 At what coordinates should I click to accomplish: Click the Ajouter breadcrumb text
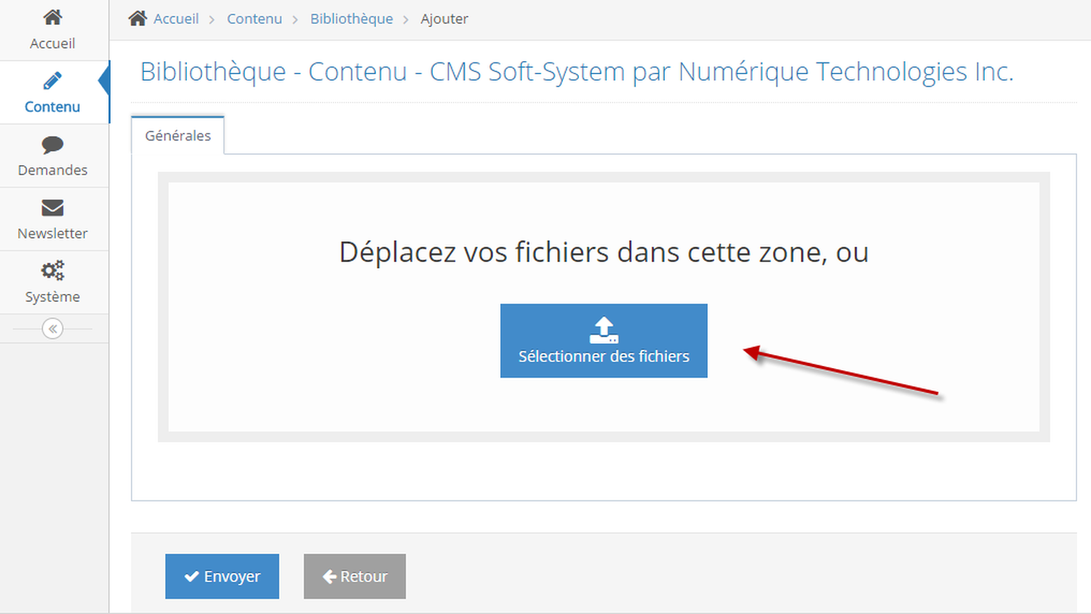[444, 19]
